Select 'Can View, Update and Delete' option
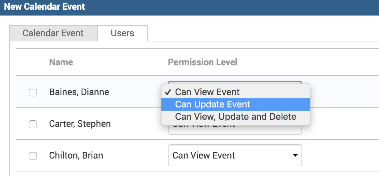Viewport: 379px width, 176px height. (235, 117)
